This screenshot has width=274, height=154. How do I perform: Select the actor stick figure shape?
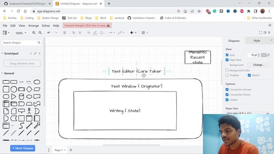coord(29,111)
